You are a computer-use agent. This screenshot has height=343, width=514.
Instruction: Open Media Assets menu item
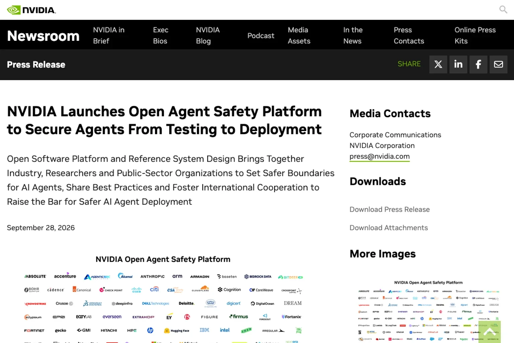[x=299, y=36]
